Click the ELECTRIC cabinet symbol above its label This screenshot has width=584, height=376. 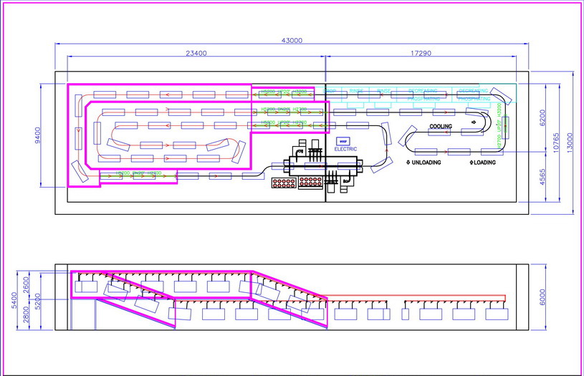click(343, 140)
